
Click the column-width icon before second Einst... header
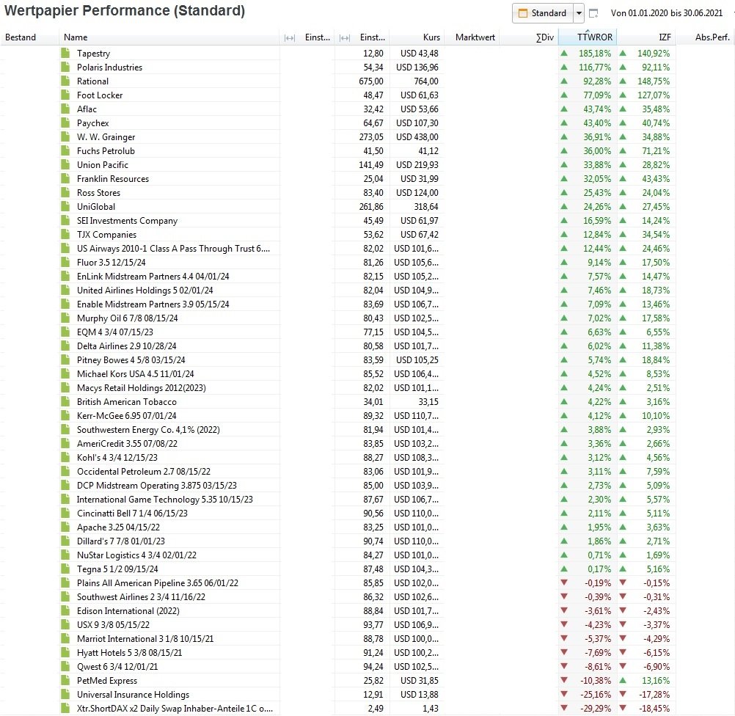pos(345,37)
